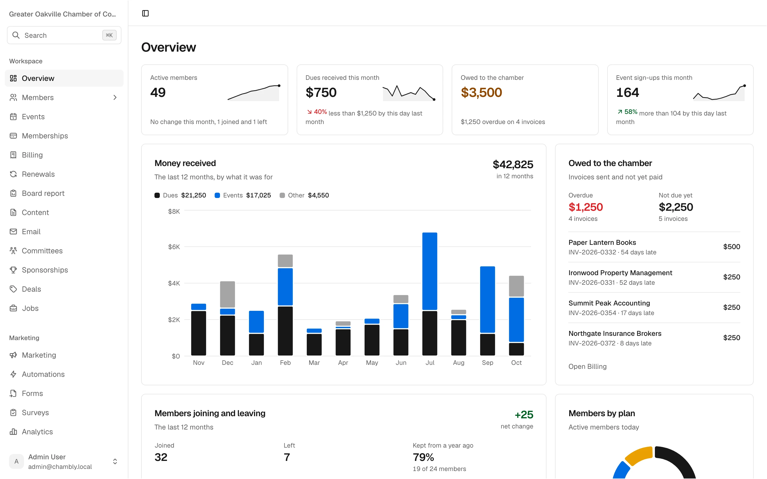
Task: Open Northgate Insurance Brokers invoice
Action: pos(654,338)
